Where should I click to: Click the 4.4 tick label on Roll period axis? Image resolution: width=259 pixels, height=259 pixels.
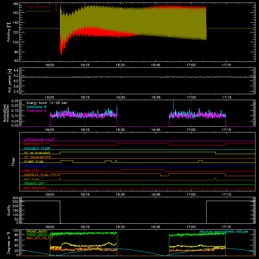point(16,70)
